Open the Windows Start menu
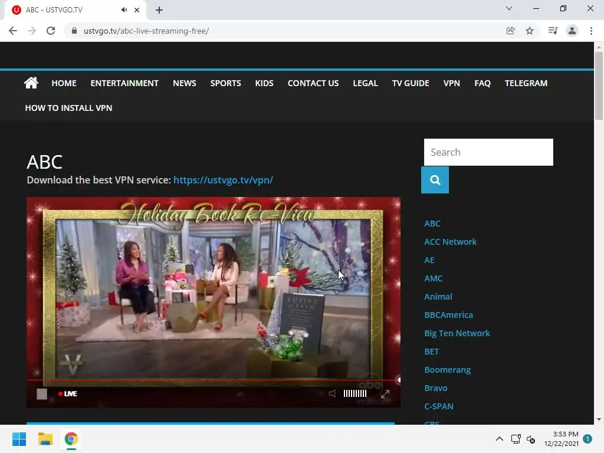 pos(19,439)
